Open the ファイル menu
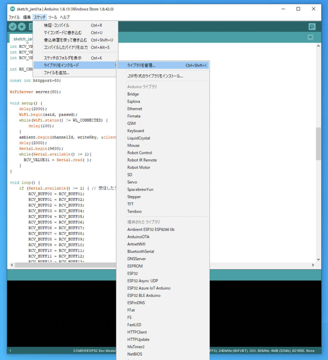The width and height of the screenshot is (328, 360). pyautogui.click(x=14, y=17)
